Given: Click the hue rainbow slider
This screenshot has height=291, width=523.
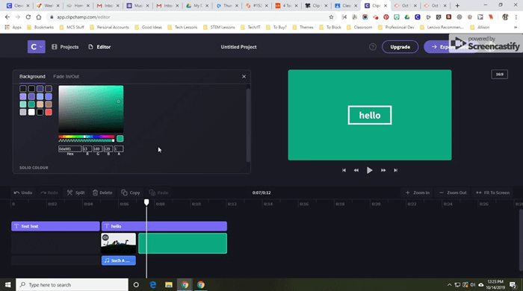Looking at the screenshot, I should coord(87,137).
